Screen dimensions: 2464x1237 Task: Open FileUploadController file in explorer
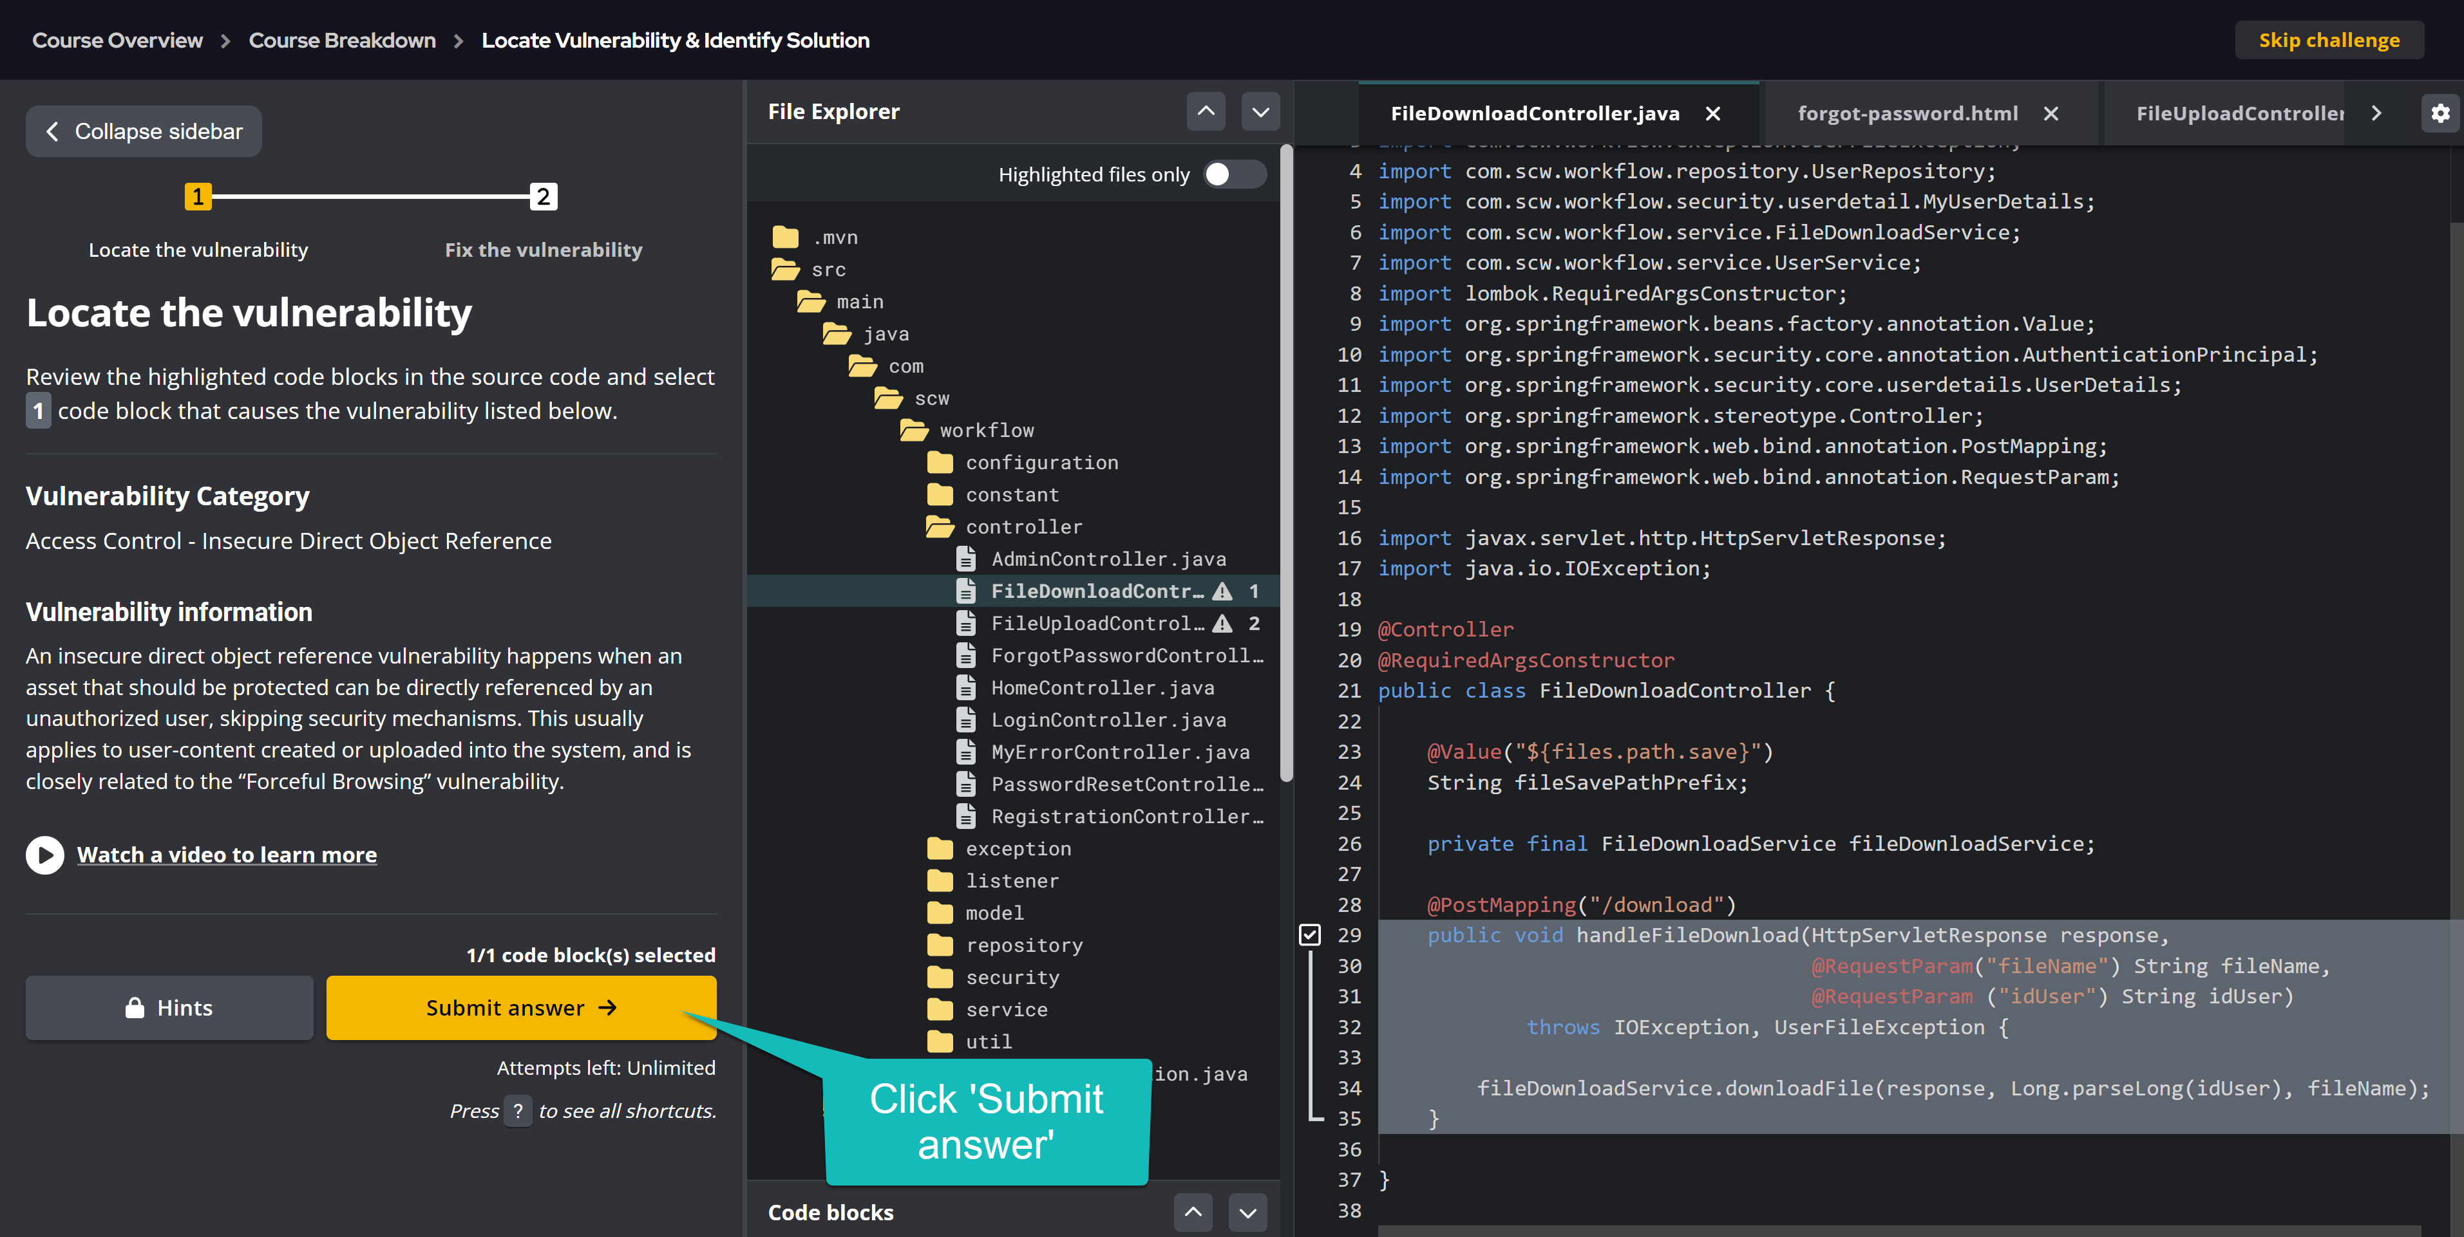[x=1097, y=623]
